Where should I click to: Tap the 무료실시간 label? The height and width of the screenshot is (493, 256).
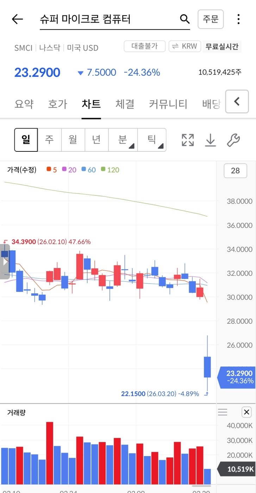coord(222,46)
